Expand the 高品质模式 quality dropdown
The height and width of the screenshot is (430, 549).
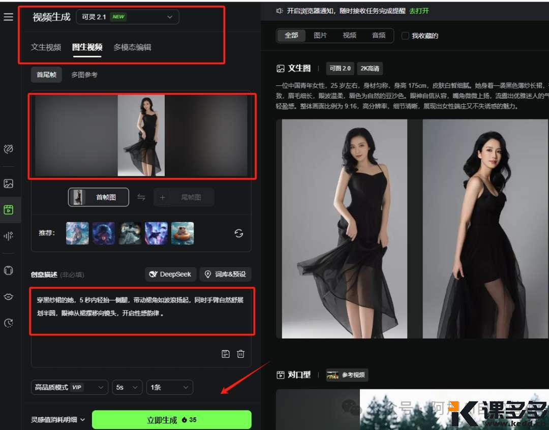click(70, 387)
